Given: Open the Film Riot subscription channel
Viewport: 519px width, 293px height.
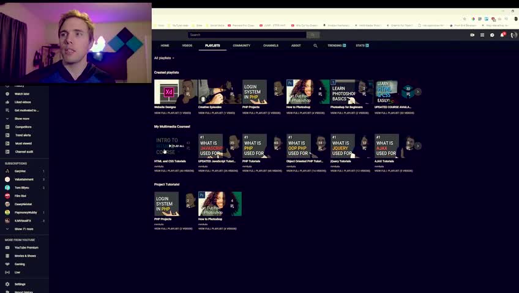Looking at the screenshot, I should coord(20,196).
